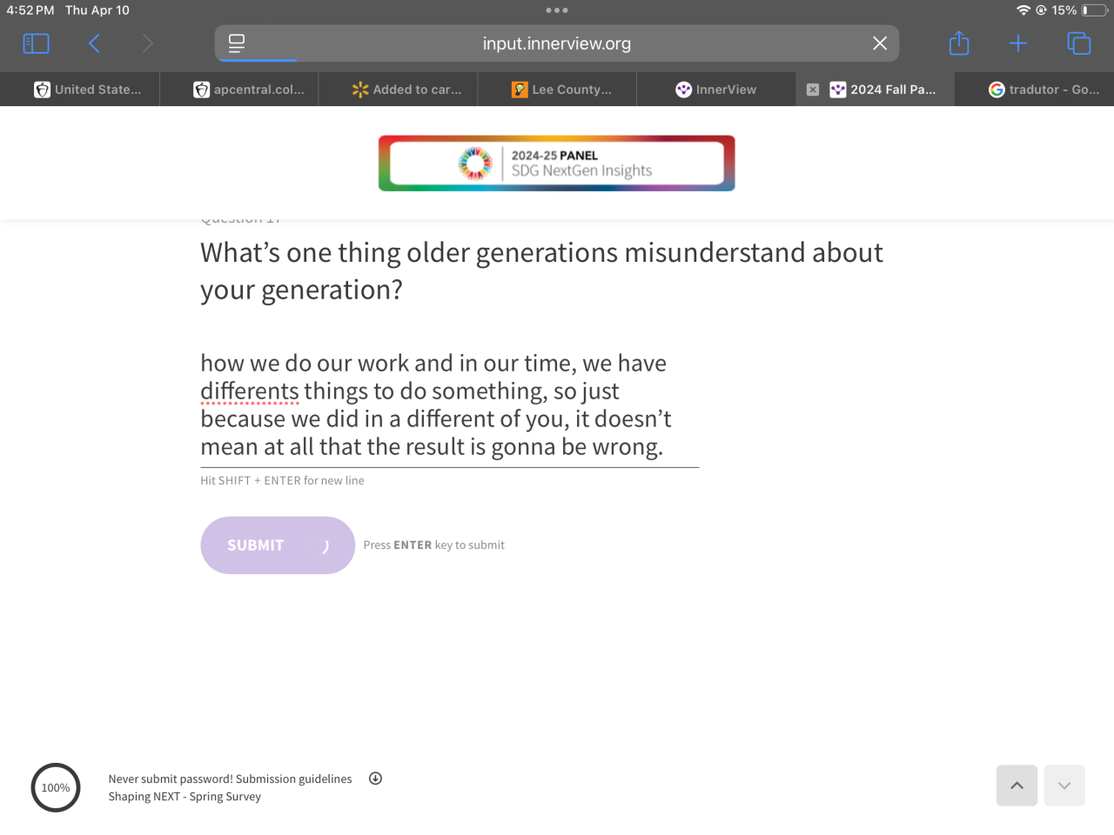This screenshot has width=1114, height=835.
Task: Go to the previous question
Action: coord(1017,785)
